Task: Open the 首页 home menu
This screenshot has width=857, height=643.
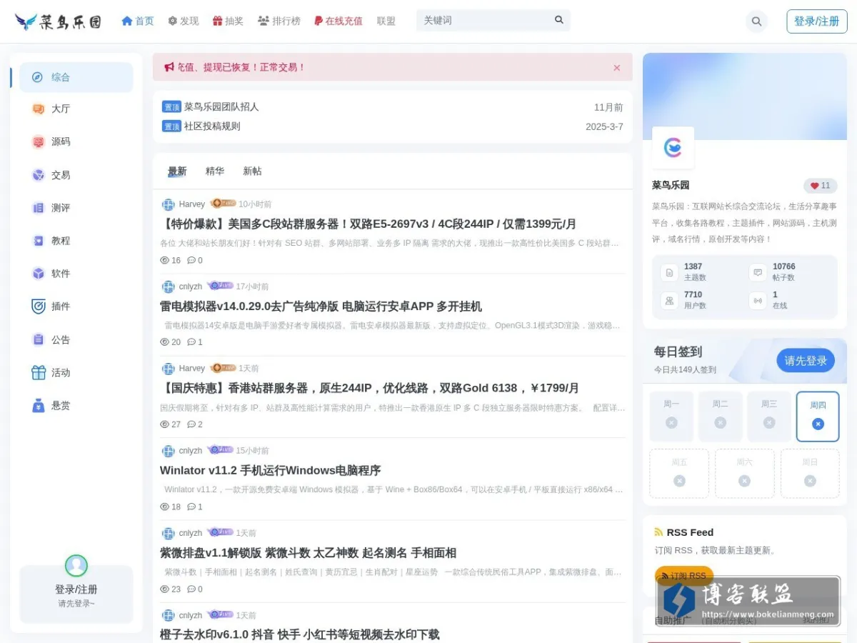Action: 138,21
